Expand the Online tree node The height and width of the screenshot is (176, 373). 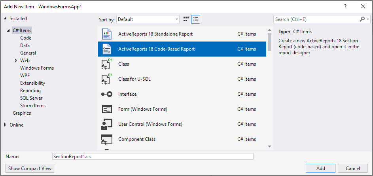pyautogui.click(x=5, y=125)
